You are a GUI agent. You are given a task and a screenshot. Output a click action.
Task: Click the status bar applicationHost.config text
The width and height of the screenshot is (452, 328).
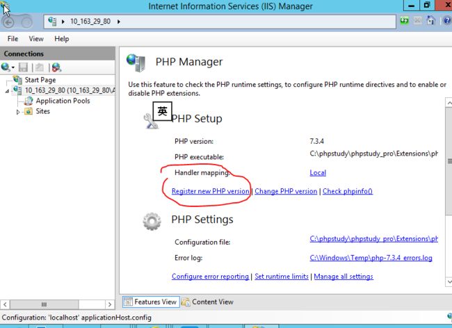coord(116,318)
